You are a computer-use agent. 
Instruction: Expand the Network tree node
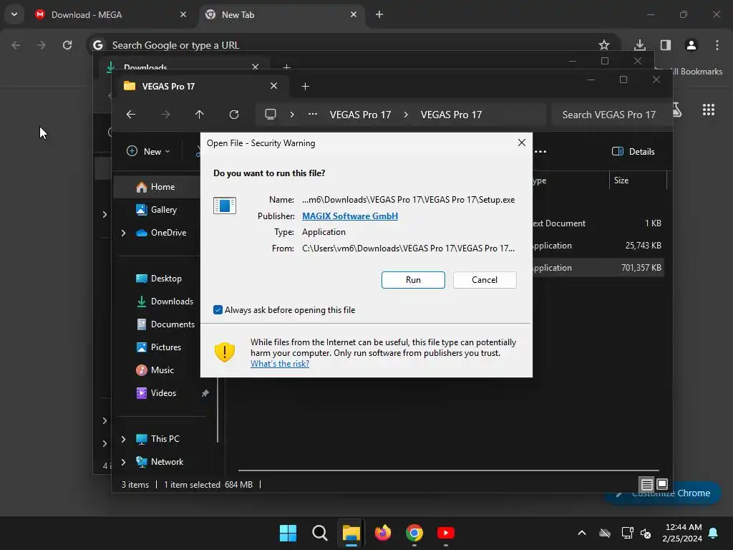tap(123, 462)
